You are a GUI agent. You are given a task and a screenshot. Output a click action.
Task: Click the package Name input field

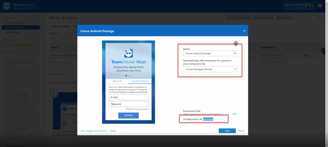[210, 54]
